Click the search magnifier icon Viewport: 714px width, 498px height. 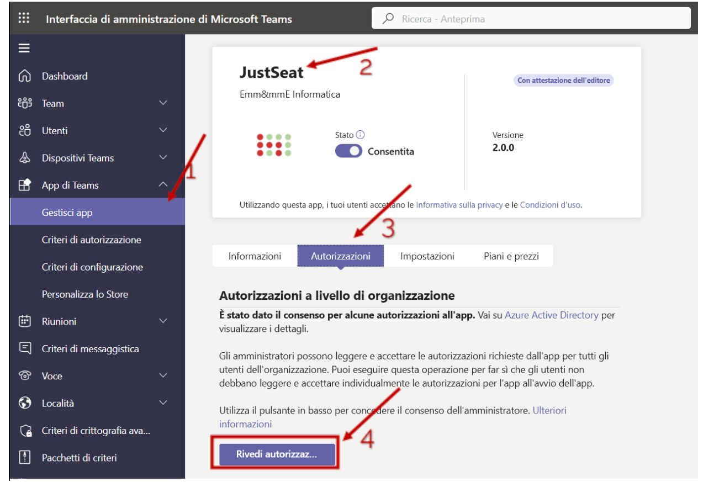tap(389, 18)
